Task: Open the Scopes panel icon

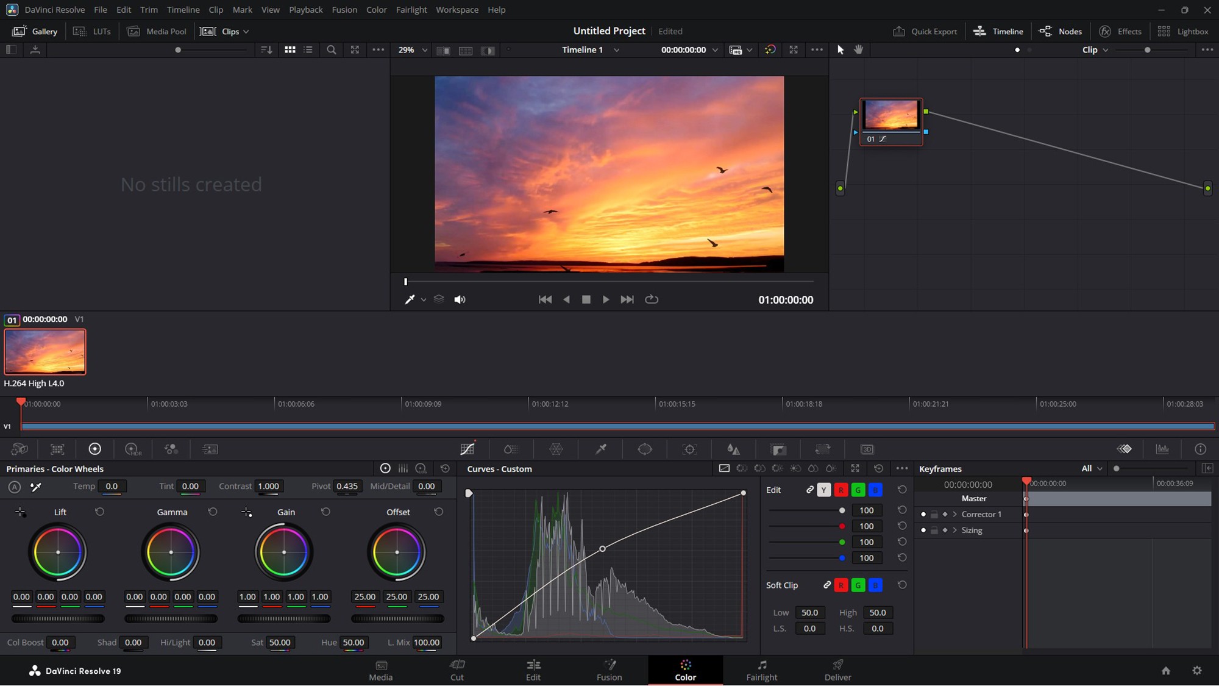Action: click(1162, 449)
